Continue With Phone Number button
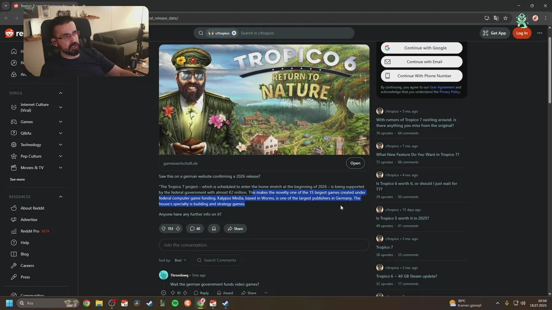The image size is (552, 310). coord(422,76)
